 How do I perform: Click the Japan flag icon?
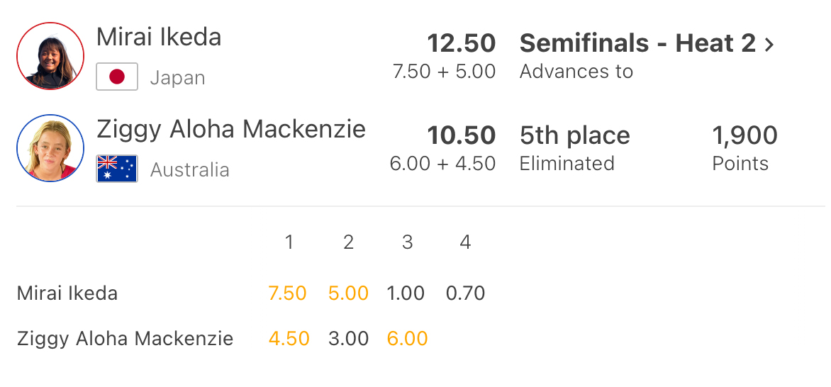117,77
